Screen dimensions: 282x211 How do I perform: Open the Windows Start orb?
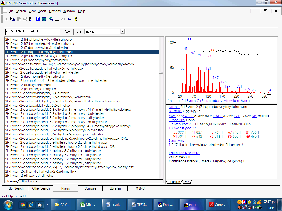click(8, 205)
